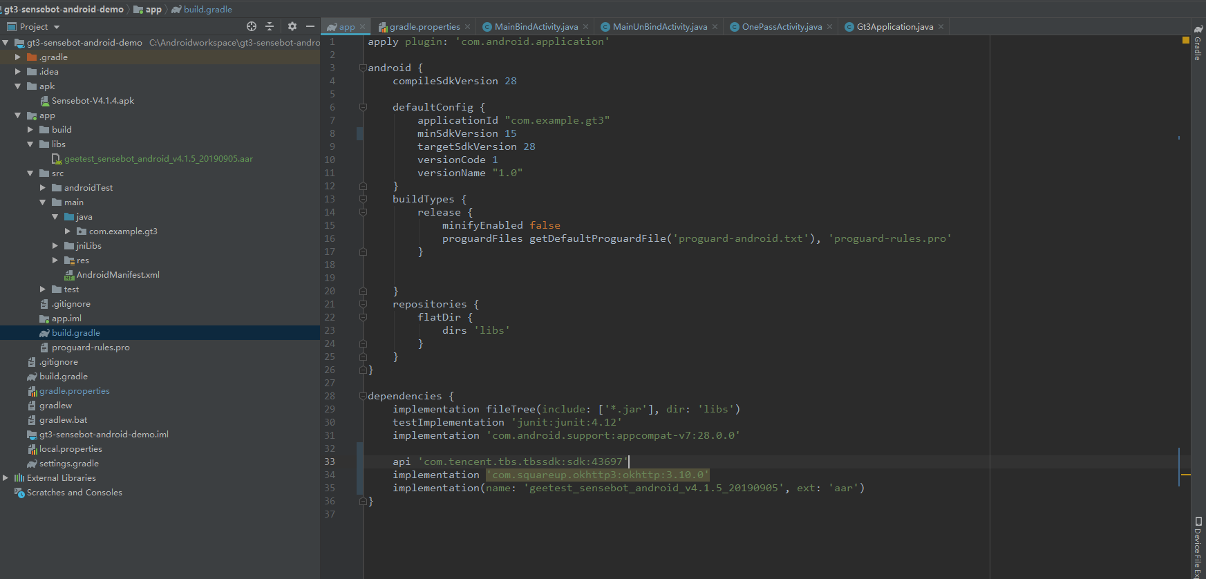Click the yellow inspection warning indicator
The width and height of the screenshot is (1206, 579).
tap(1186, 41)
